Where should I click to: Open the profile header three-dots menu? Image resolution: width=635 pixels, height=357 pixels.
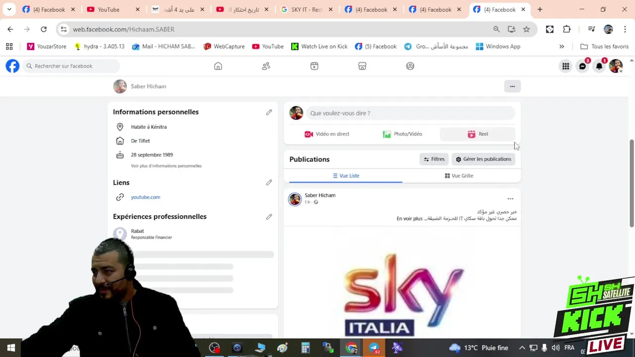512,86
